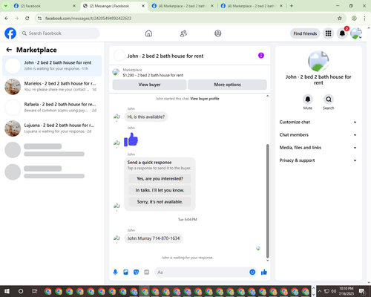The height and width of the screenshot is (297, 371).
Task: Open the sticker picker icon
Action: click(x=136, y=272)
